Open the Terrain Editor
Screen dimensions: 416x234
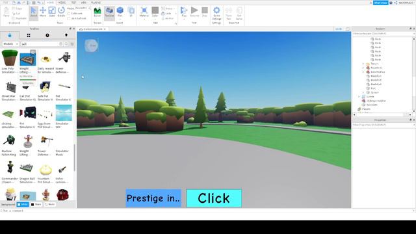97,12
